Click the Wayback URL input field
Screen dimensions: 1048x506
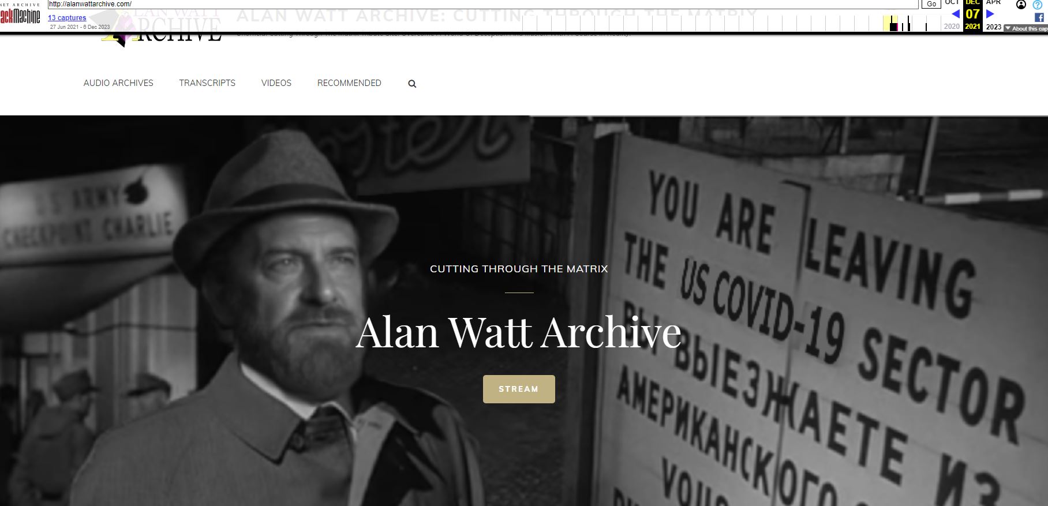click(482, 4)
